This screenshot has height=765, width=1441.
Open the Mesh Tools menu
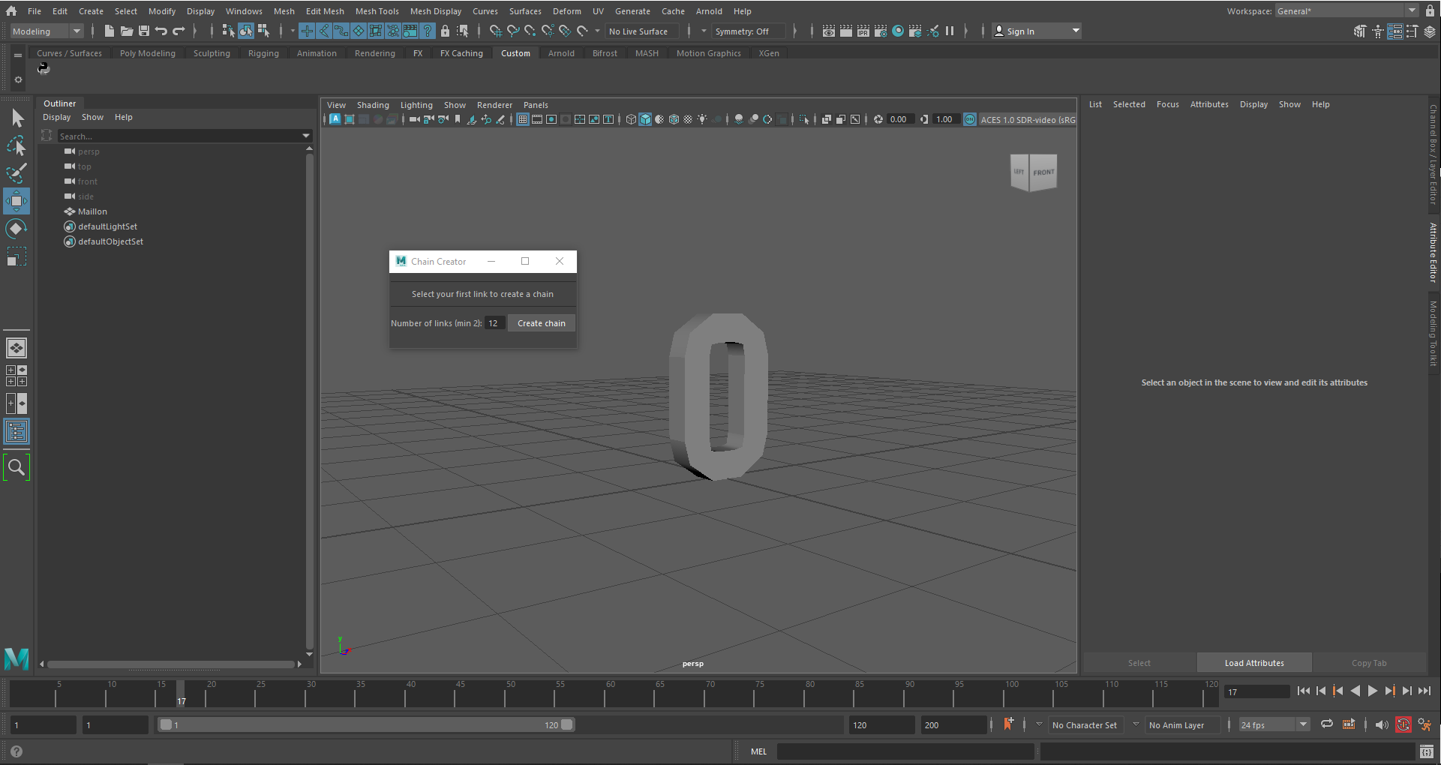coord(377,11)
